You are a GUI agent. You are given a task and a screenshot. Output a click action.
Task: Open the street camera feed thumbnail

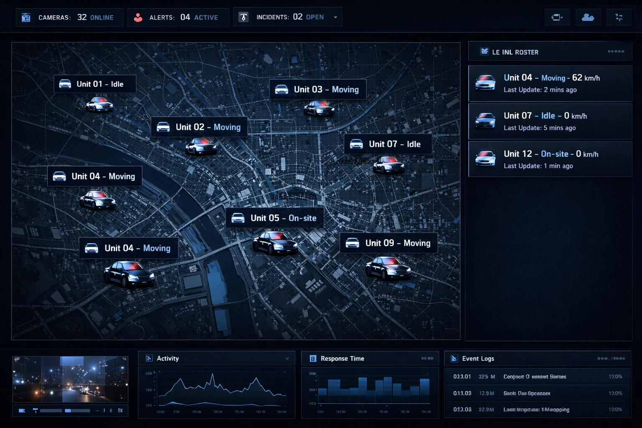coord(70,380)
